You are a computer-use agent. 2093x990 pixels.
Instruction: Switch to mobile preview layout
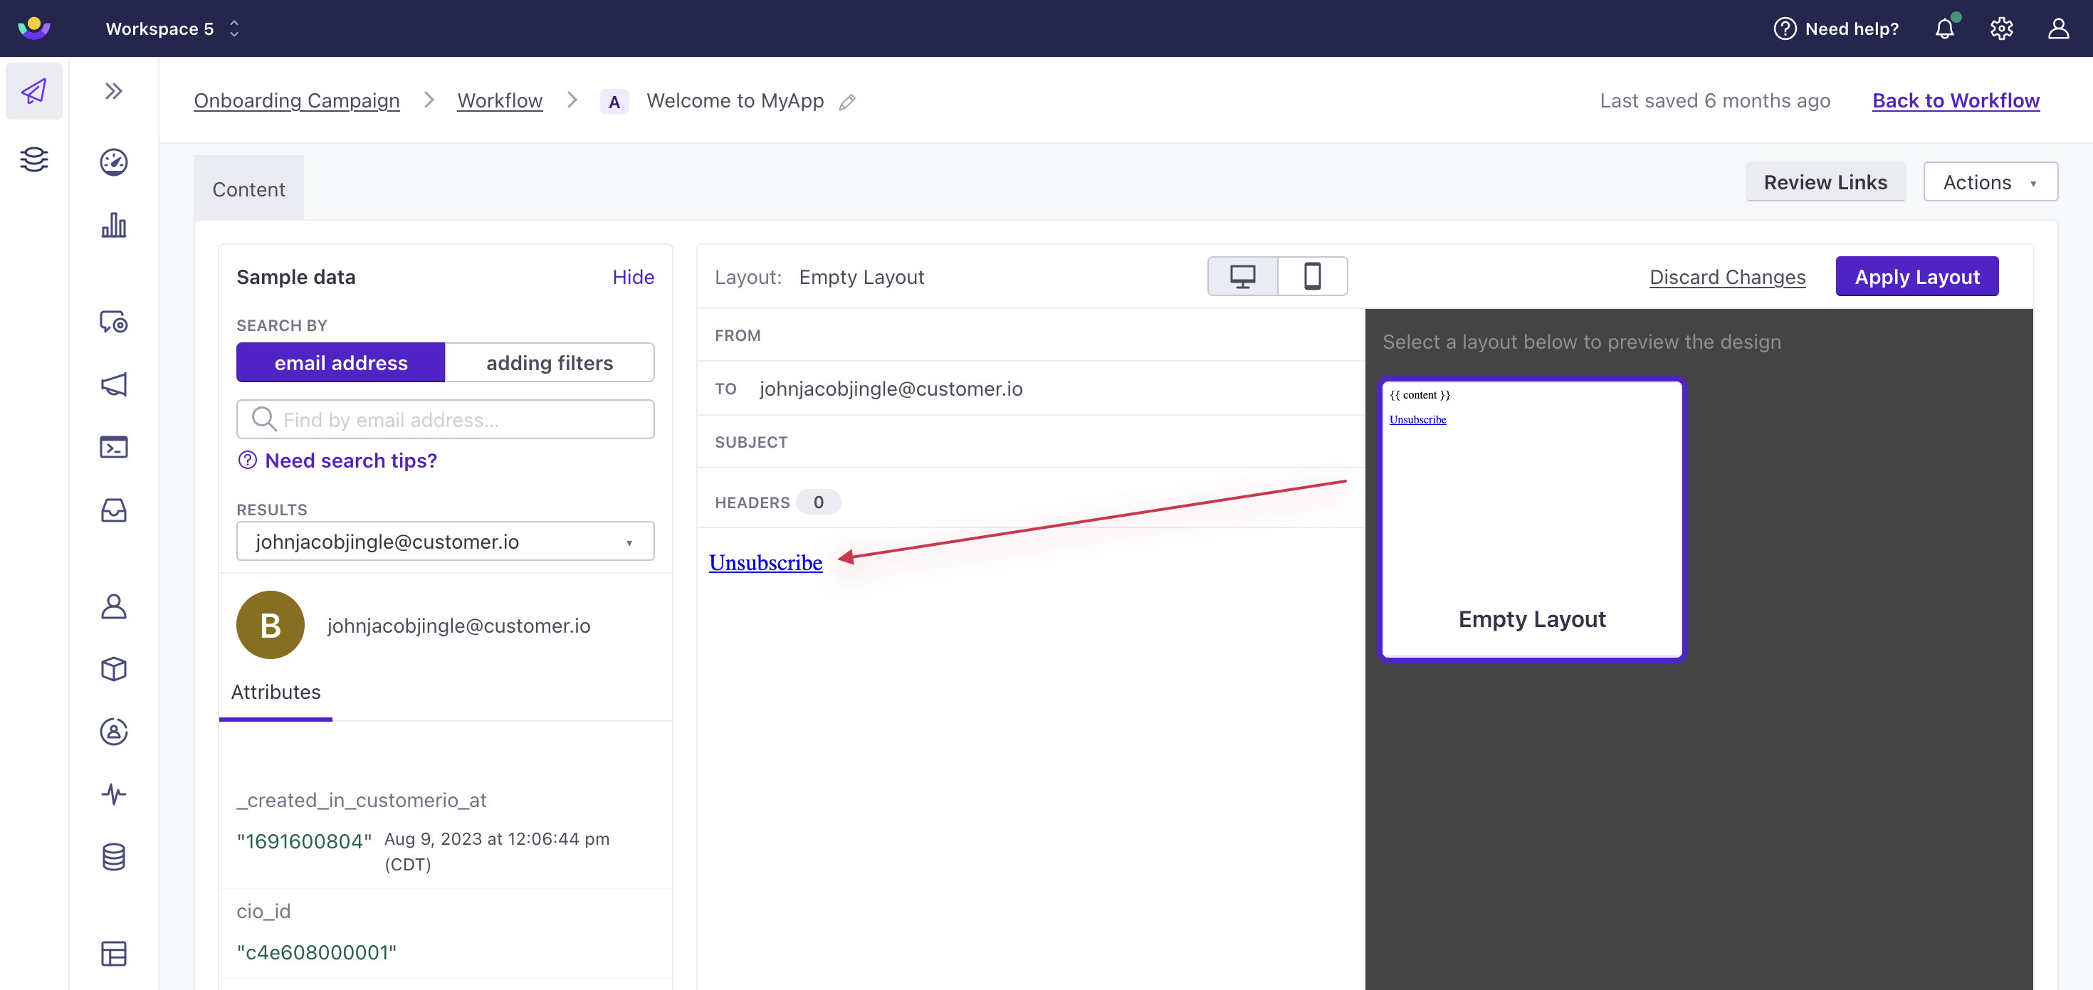click(1312, 276)
